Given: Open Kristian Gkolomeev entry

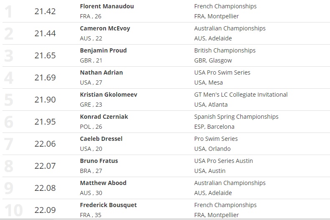Looking at the screenshot, I should tap(108, 95).
